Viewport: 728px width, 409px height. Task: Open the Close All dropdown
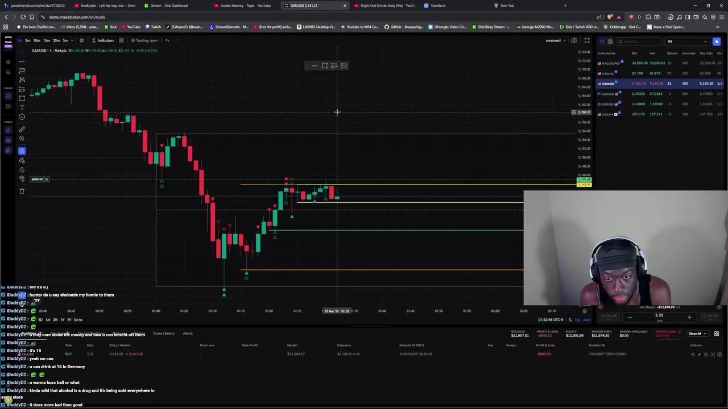pyautogui.click(x=697, y=333)
